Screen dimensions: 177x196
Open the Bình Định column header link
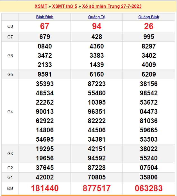pyautogui.click(x=45, y=17)
